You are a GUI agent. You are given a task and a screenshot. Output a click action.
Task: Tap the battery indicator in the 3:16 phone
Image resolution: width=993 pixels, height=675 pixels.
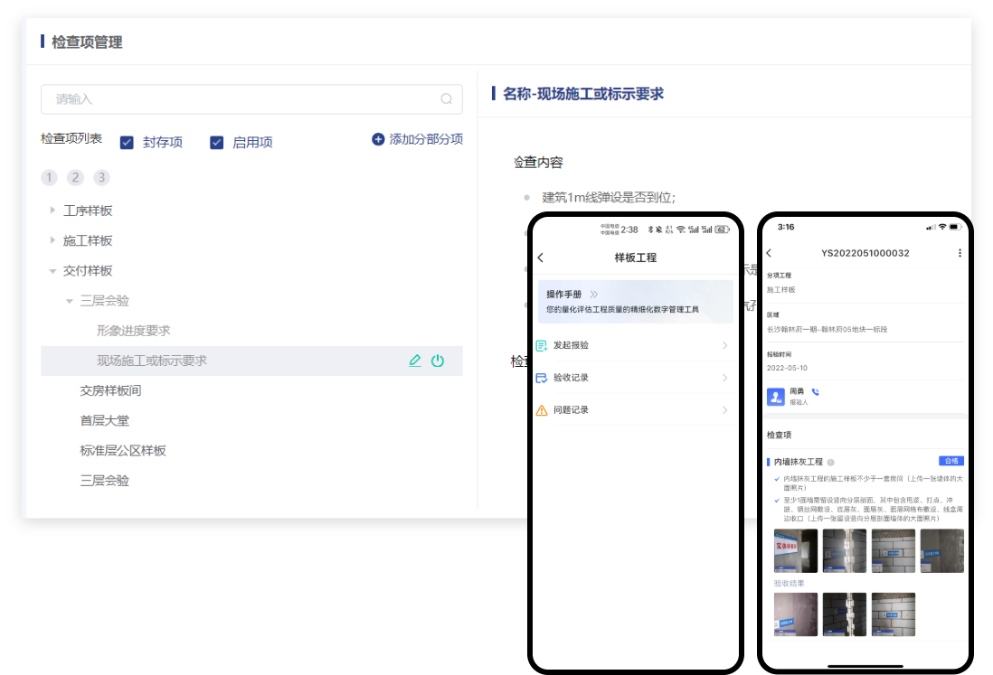click(955, 227)
